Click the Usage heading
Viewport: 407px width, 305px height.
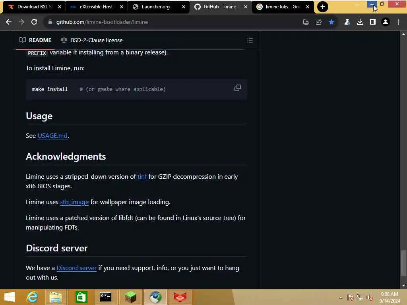(x=39, y=116)
